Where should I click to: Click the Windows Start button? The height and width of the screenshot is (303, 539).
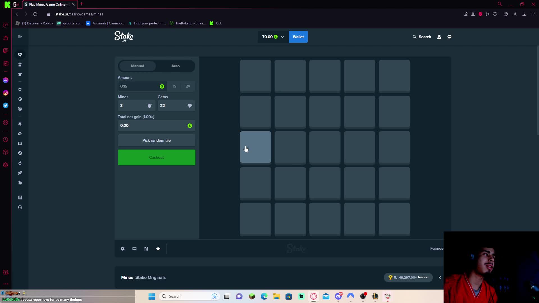(x=152, y=296)
